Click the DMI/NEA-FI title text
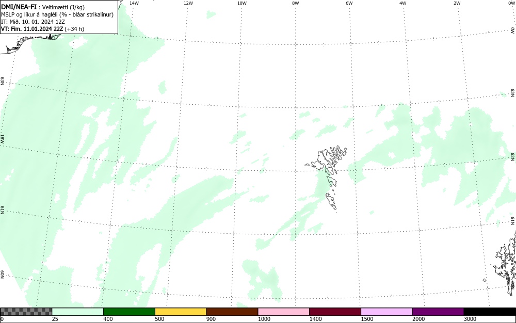The width and height of the screenshot is (516, 323). 19,7
